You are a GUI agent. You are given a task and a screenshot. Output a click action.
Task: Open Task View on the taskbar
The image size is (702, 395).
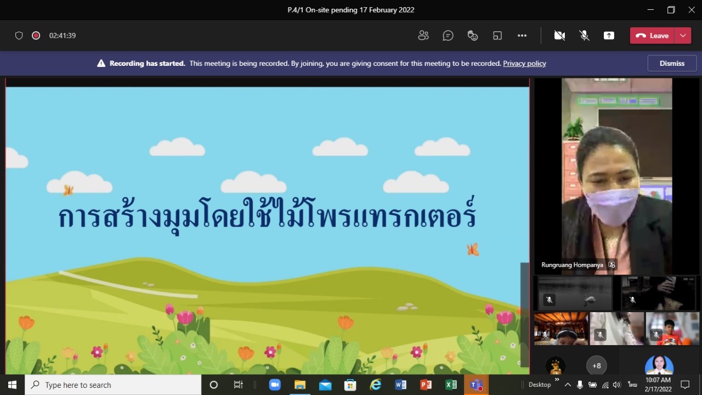tap(239, 385)
